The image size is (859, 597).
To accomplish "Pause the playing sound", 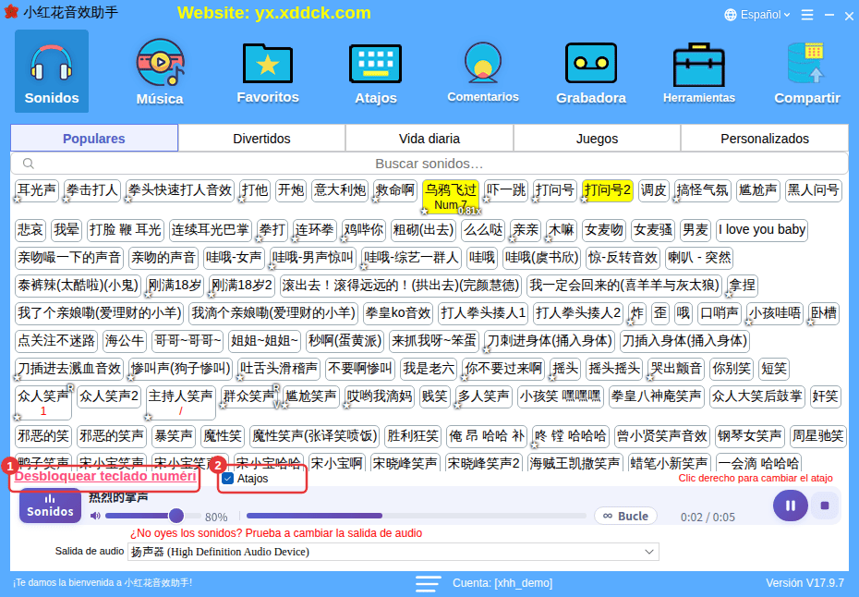I will 790,506.
